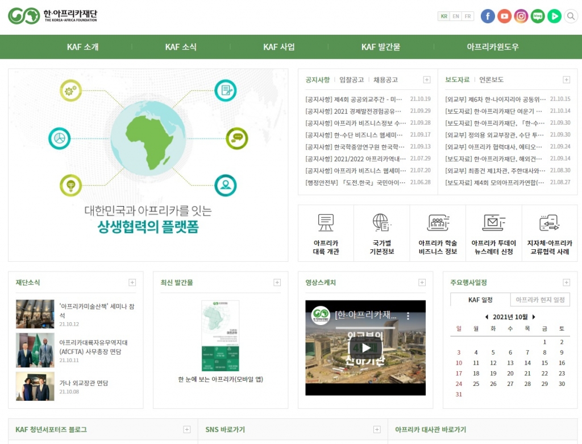Switch language to FR
This screenshot has height=444, width=582.
[x=468, y=17]
